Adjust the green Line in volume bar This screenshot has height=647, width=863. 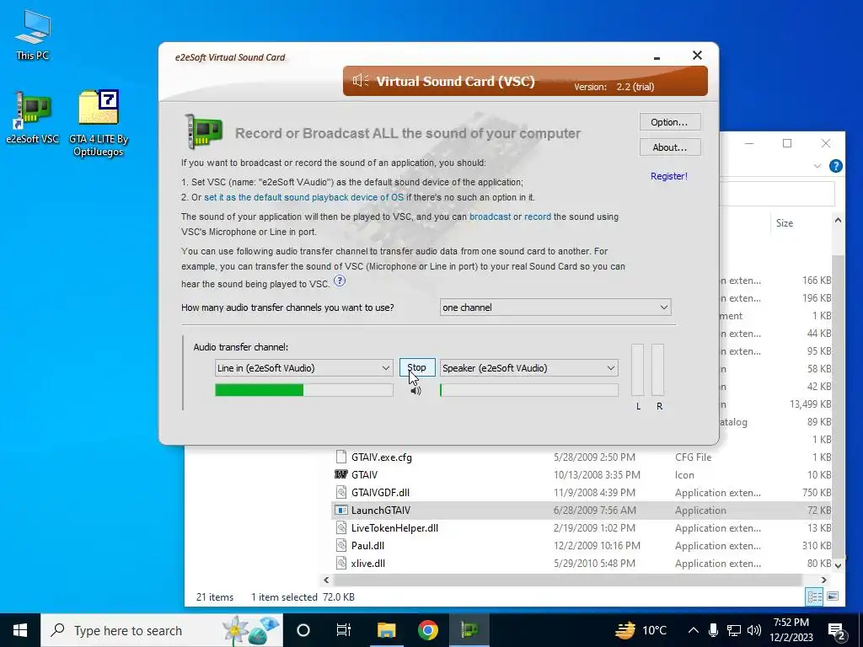(303, 390)
